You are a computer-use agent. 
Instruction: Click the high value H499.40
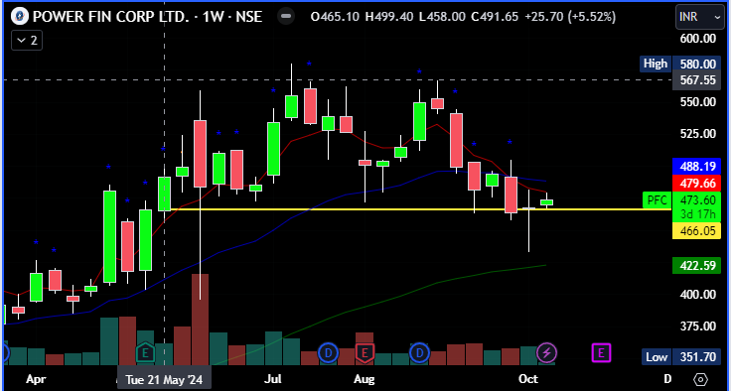pyautogui.click(x=389, y=17)
